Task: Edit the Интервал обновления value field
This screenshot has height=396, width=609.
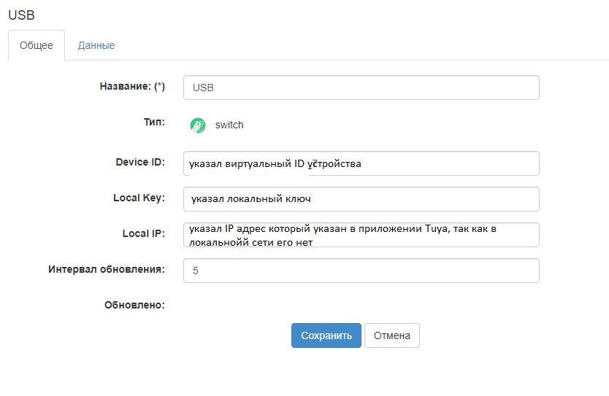Action: (x=361, y=271)
